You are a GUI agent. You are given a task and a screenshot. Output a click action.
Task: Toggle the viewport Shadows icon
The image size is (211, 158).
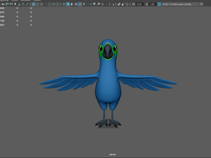pos(88,4)
